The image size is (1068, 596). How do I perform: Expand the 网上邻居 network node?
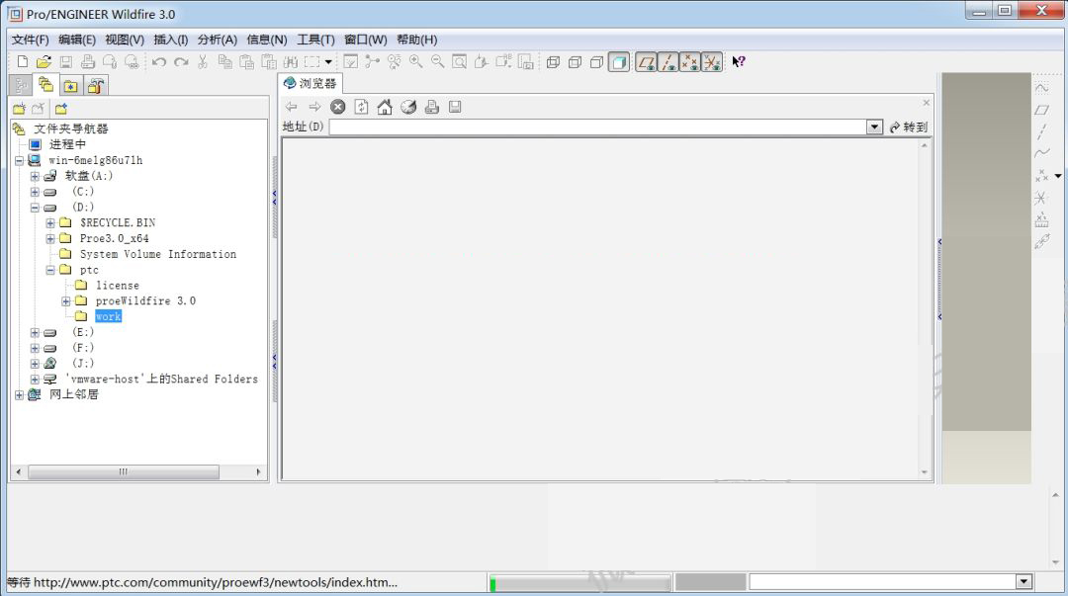tap(19, 395)
